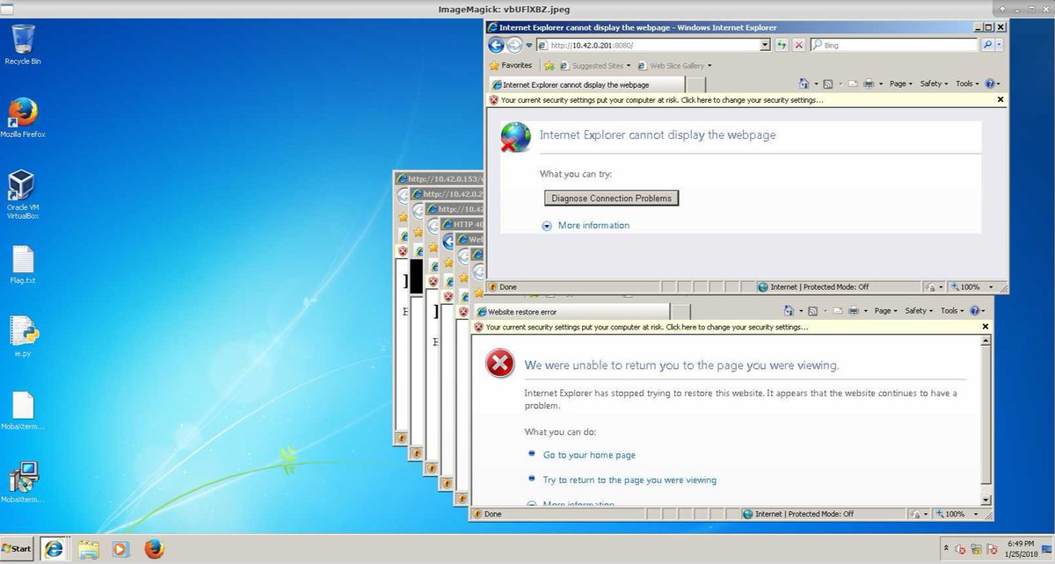The width and height of the screenshot is (1055, 564).
Task: Open Windows Explorer from taskbar
Action: (x=89, y=549)
